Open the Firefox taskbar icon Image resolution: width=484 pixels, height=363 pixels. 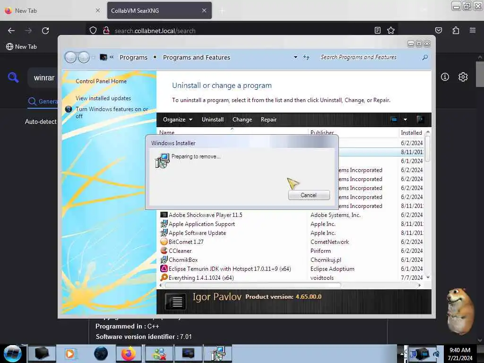[129, 354]
